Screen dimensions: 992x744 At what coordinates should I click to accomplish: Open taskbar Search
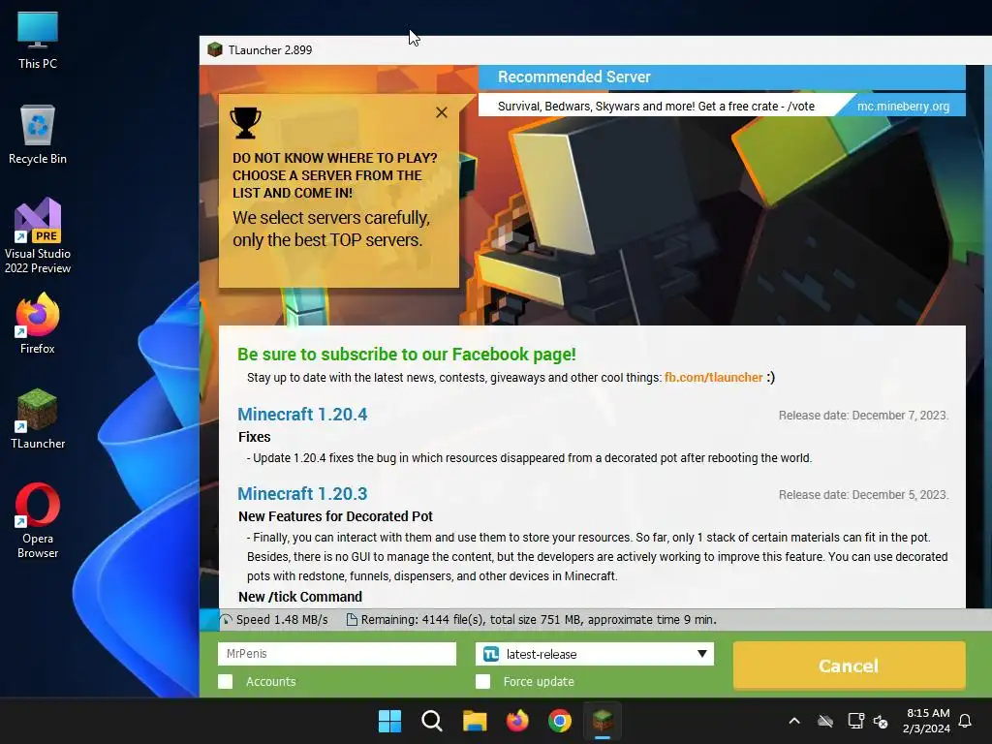[432, 721]
